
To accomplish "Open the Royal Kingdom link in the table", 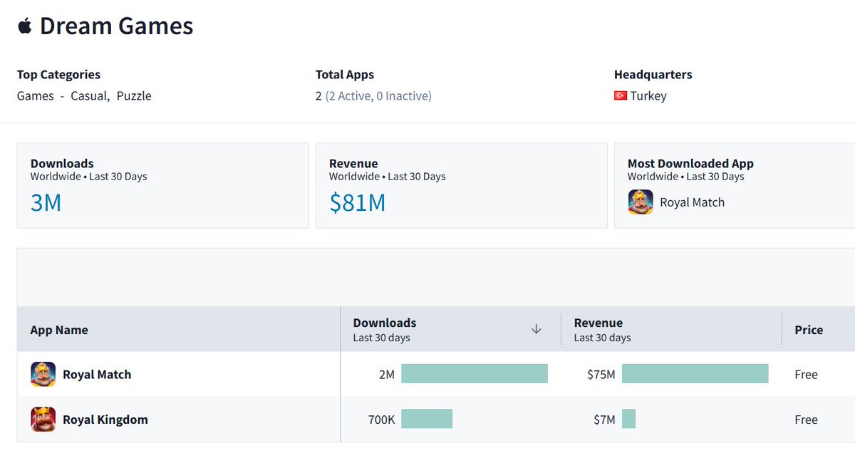I will (105, 420).
